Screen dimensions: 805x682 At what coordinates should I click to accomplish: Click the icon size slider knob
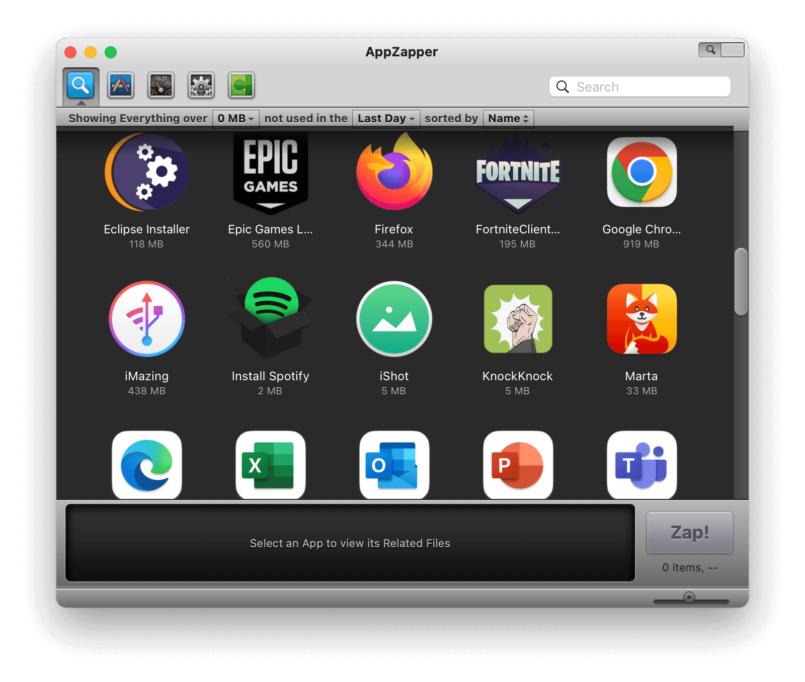tap(689, 597)
